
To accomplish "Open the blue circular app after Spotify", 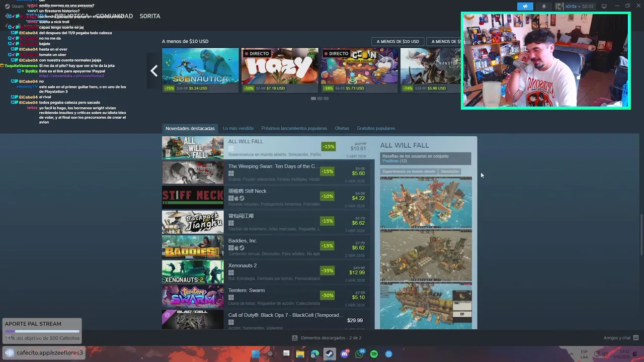I will click(x=389, y=354).
